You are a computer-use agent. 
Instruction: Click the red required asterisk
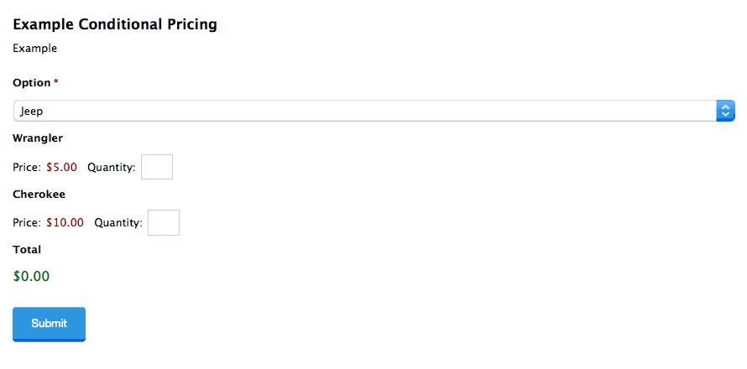click(x=55, y=82)
